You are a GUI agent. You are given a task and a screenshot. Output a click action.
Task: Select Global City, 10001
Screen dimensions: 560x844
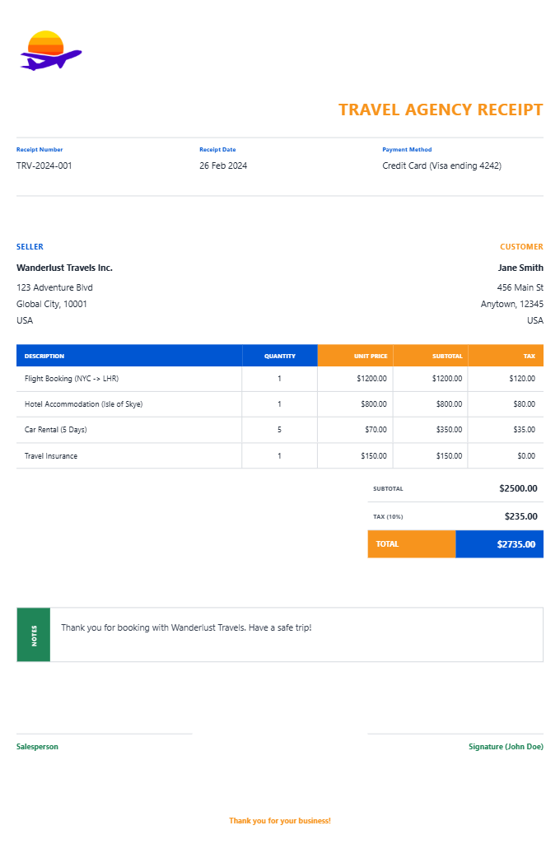[x=52, y=304]
